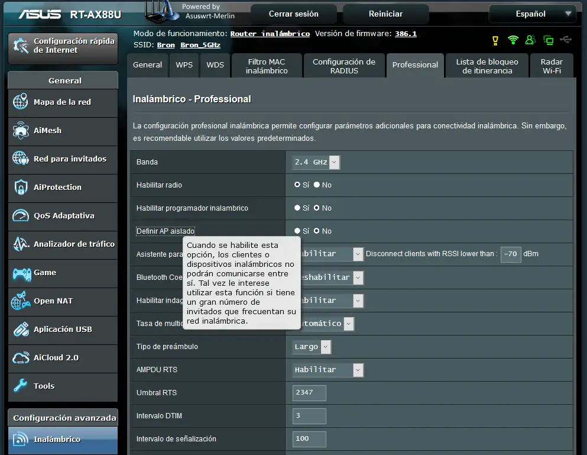
Task: Click the Configuración rápida de Internet icon
Action: click(x=21, y=46)
